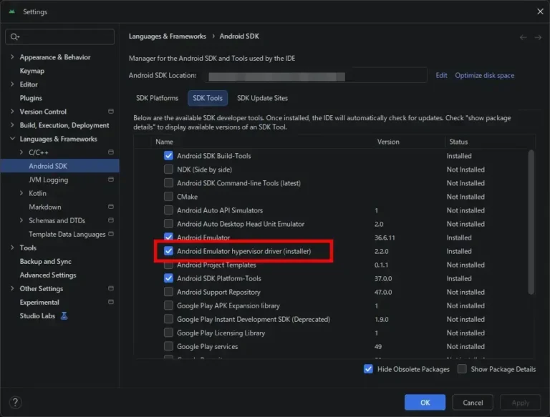Expand Schemas and DTDs node
Image resolution: width=550 pixels, height=417 pixels.
pyautogui.click(x=21, y=220)
